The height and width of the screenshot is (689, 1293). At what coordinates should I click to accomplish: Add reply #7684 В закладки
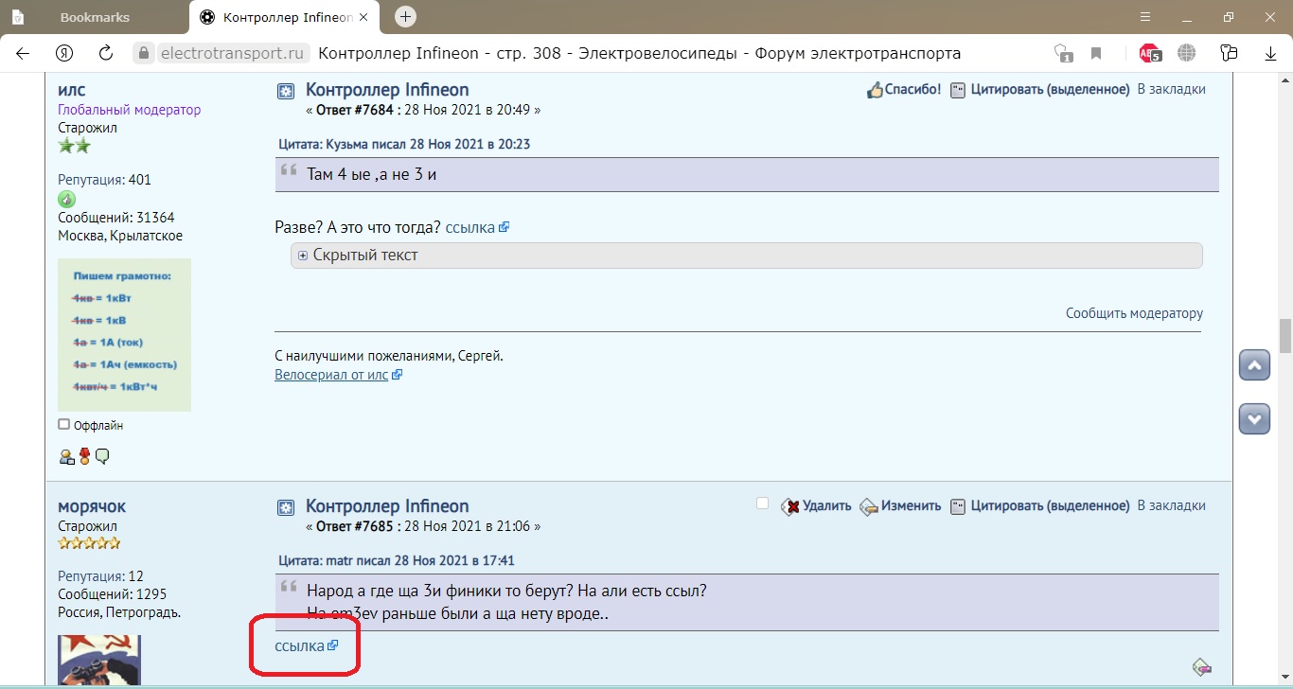(x=1171, y=89)
